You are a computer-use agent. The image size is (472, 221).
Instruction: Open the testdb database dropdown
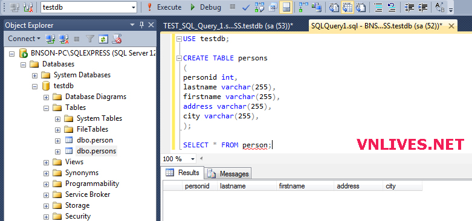click(x=134, y=7)
